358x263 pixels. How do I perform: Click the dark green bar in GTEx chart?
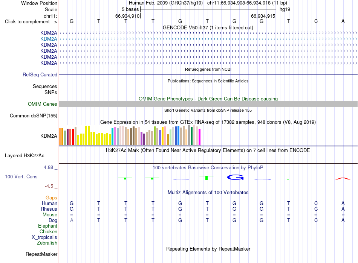point(191,136)
